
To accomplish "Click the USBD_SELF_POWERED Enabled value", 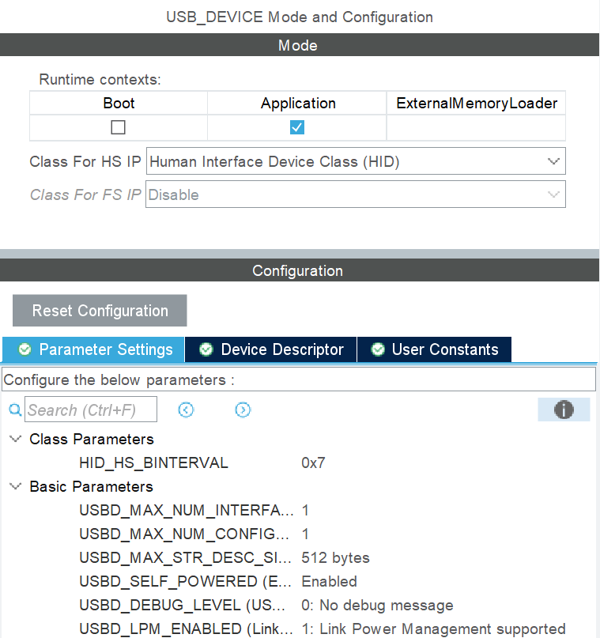I will pos(330,581).
